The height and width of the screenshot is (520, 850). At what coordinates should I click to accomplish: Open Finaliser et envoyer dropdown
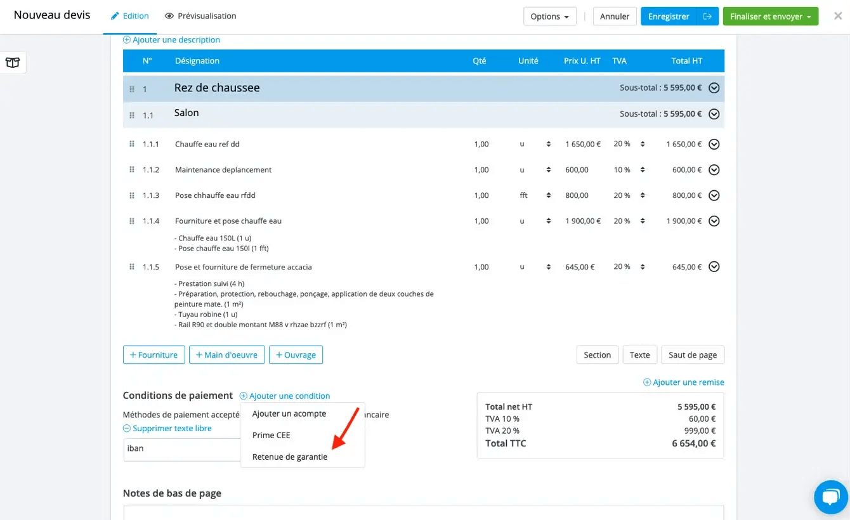pos(770,16)
